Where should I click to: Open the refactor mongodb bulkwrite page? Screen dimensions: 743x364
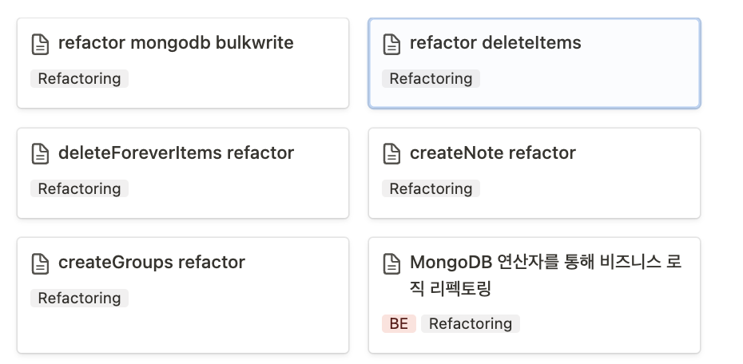176,43
